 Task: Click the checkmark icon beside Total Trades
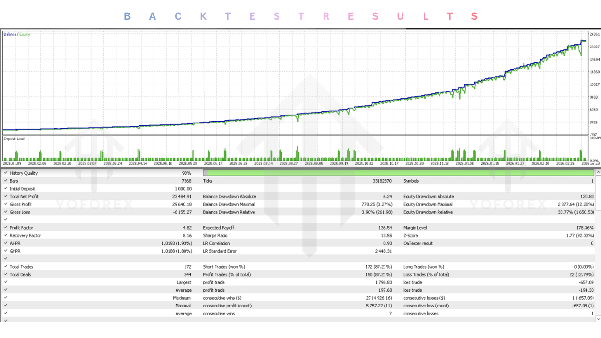6,267
